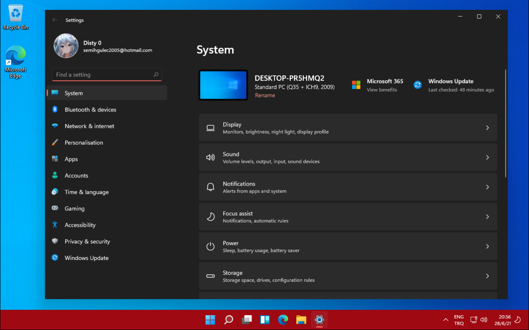Show hidden system tray icons
529x330 pixels.
point(446,320)
